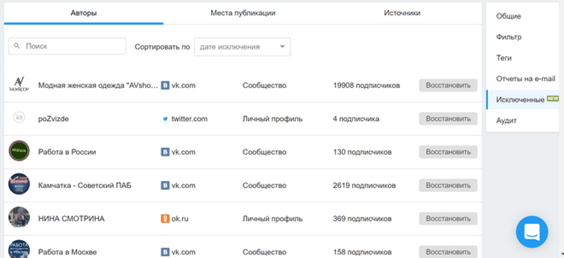Focus the Поиск search field

(67, 46)
